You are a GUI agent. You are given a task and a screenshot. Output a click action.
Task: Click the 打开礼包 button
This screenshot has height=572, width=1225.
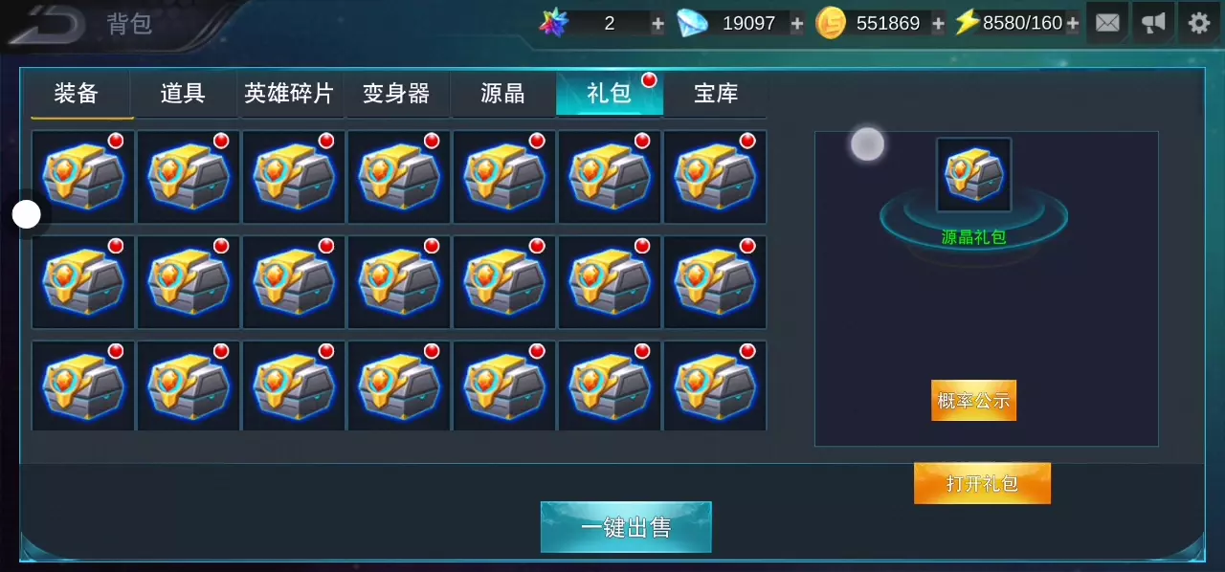(x=982, y=483)
